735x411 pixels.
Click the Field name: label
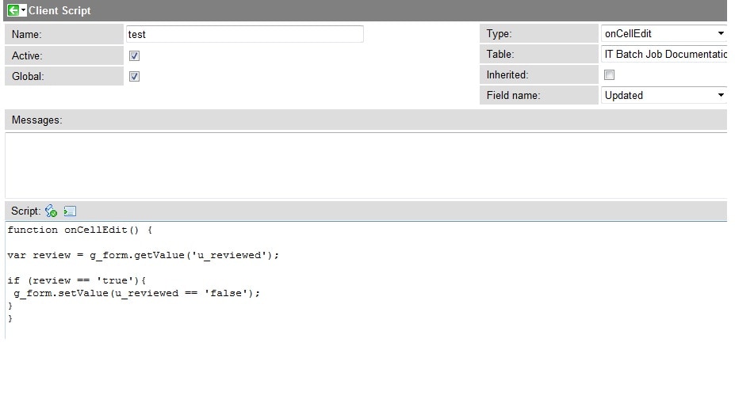click(513, 96)
